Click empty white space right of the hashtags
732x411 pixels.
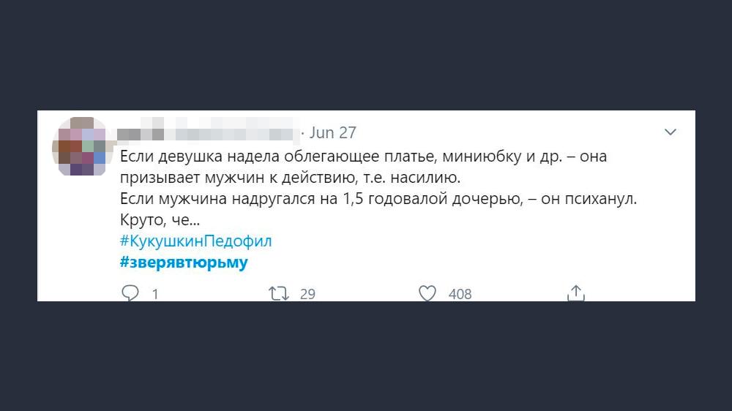476,252
